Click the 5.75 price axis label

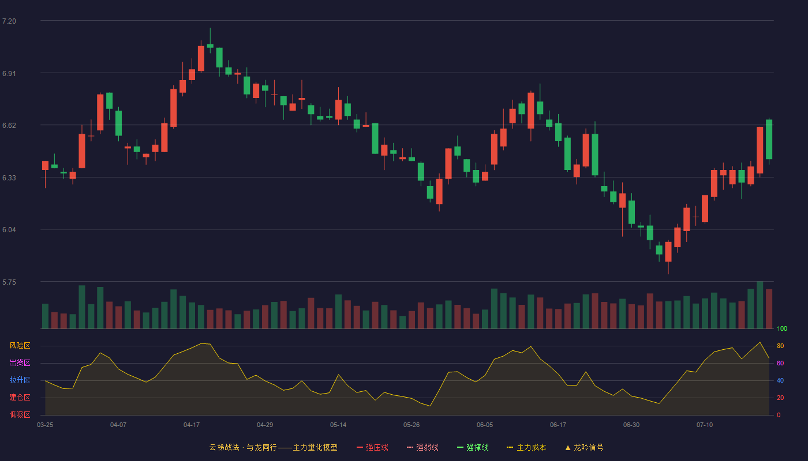[9, 282]
